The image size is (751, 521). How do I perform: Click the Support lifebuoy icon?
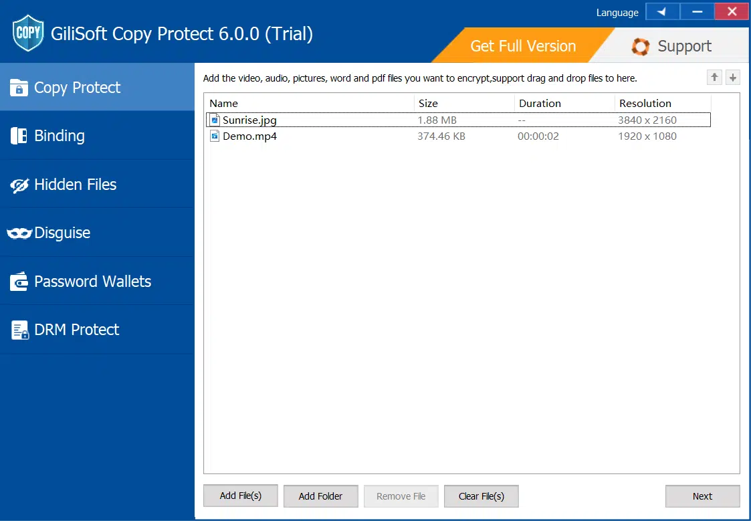point(641,46)
